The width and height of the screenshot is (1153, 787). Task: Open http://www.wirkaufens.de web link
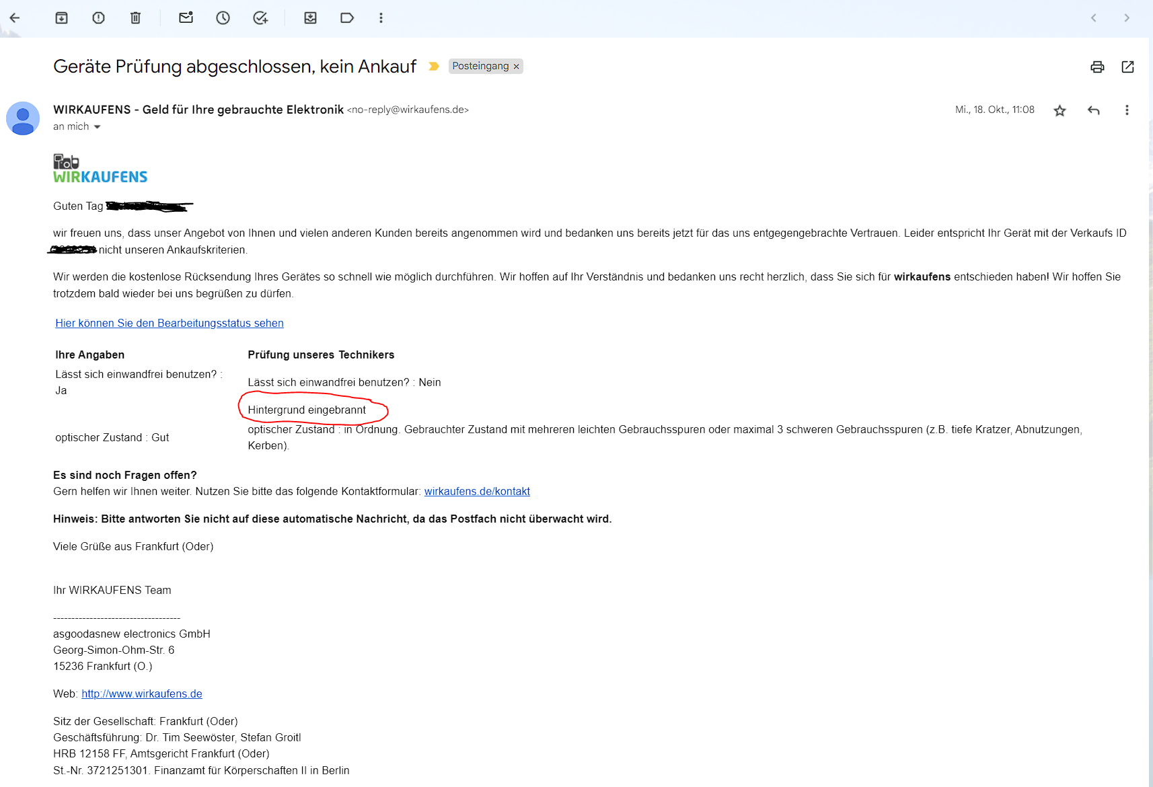click(142, 694)
